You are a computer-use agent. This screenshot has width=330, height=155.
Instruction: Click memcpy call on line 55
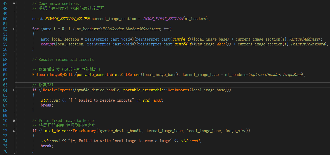tap(47, 44)
